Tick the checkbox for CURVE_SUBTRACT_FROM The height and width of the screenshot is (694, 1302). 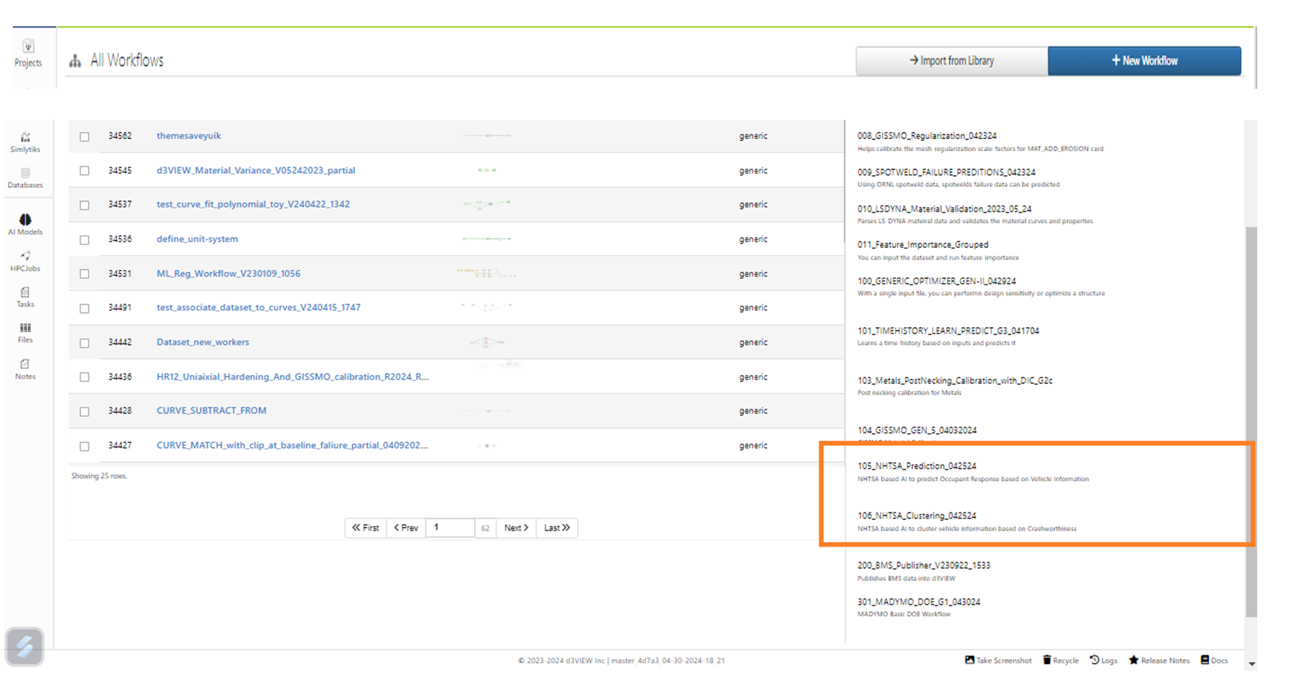[x=84, y=411]
